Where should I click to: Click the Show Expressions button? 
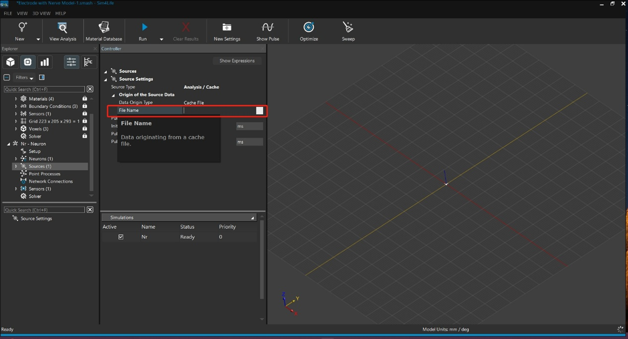point(237,61)
